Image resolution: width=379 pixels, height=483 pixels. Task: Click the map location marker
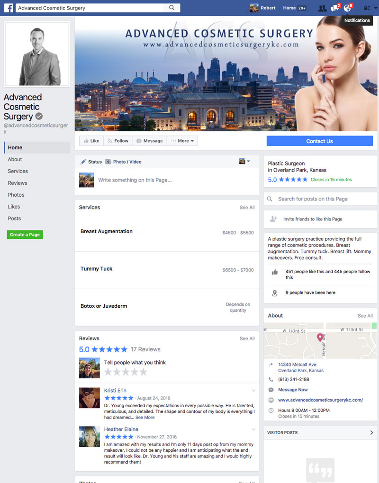pos(320,337)
